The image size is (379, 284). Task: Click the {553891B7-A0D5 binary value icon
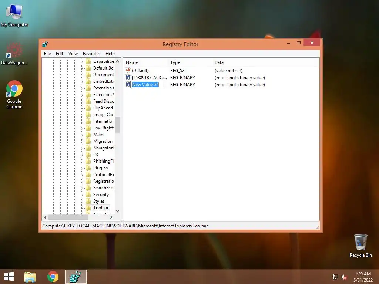point(128,77)
